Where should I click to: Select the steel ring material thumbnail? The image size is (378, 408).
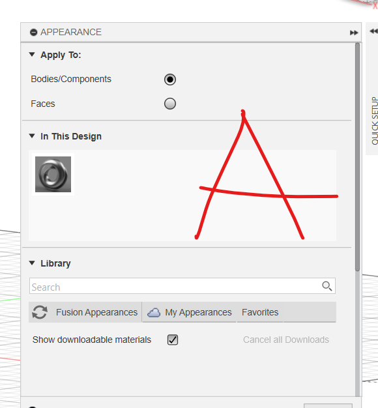pos(53,174)
